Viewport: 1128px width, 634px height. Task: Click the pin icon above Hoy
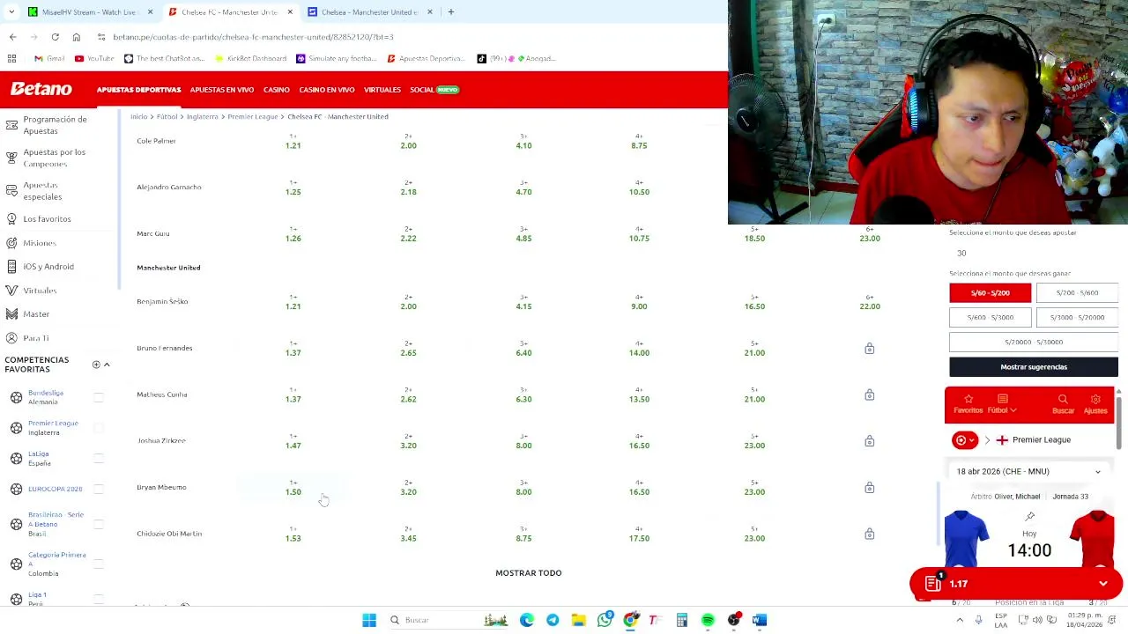click(1029, 516)
